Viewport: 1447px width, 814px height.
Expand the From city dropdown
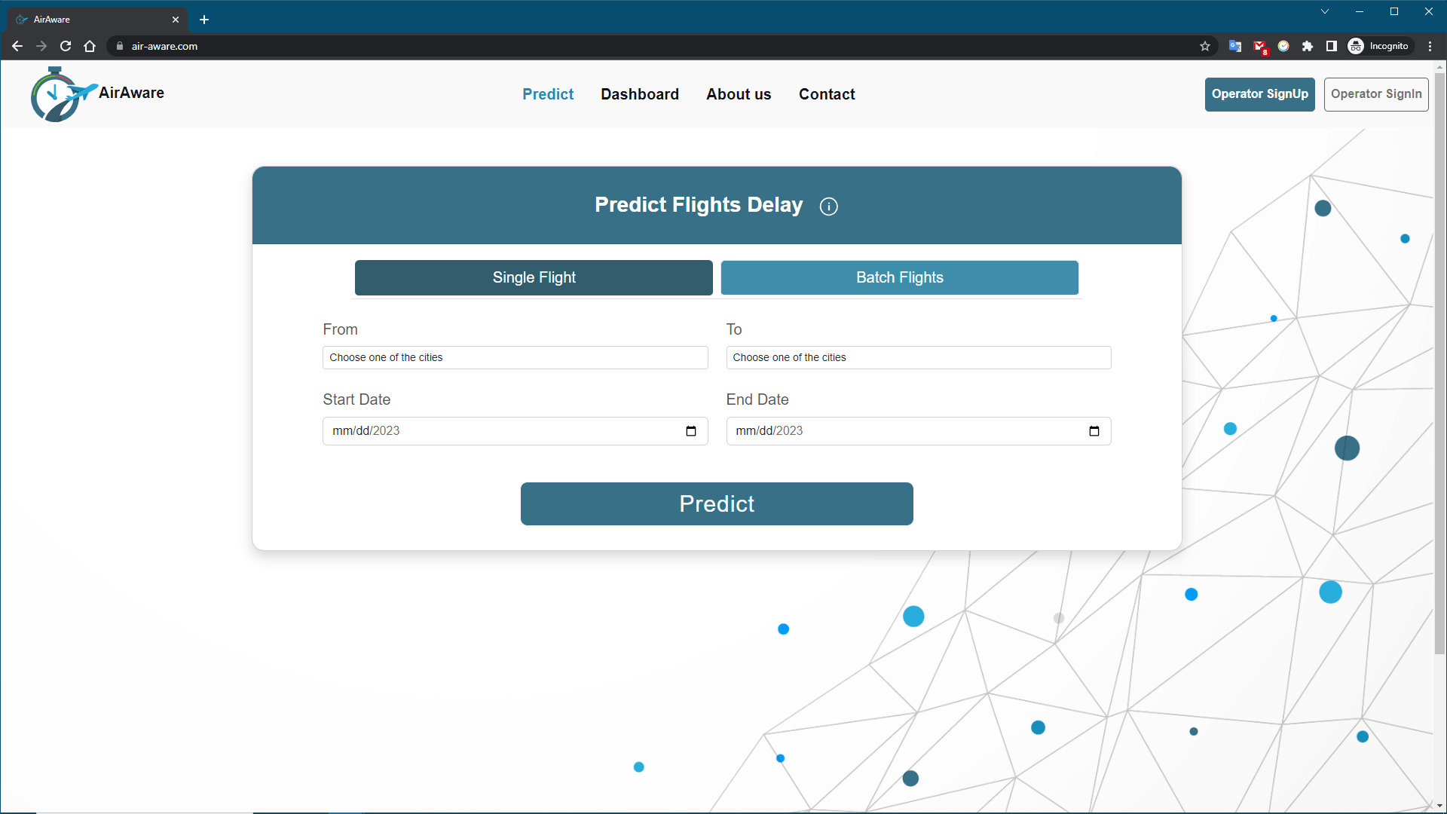(515, 357)
